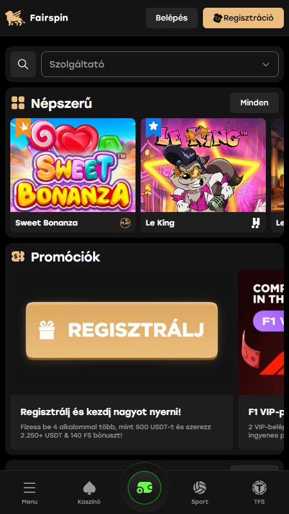Click the Regisztráció button in header
289x514 pixels.
(243, 18)
